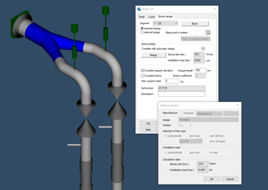This screenshot has height=190, width=268.
Task: Switch to the Loads tab
Action: point(151,16)
